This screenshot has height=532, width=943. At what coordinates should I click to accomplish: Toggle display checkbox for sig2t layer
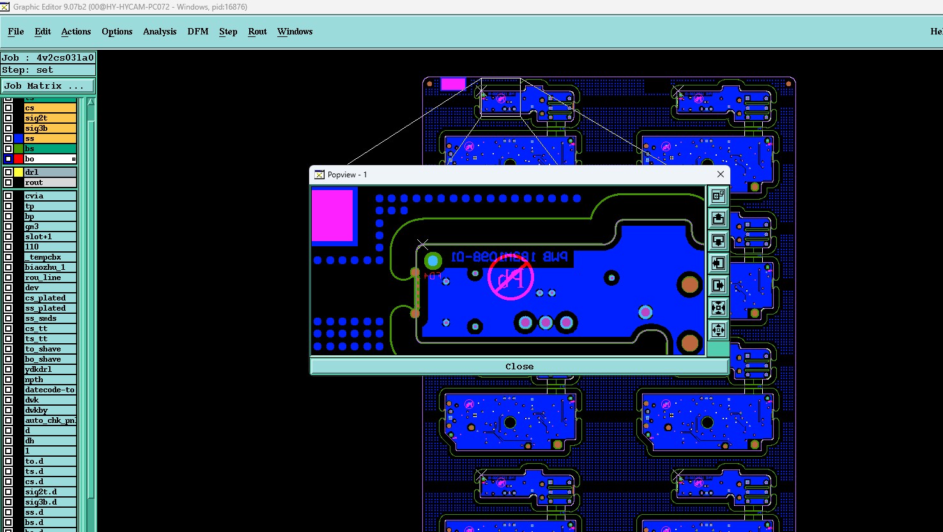(8, 118)
